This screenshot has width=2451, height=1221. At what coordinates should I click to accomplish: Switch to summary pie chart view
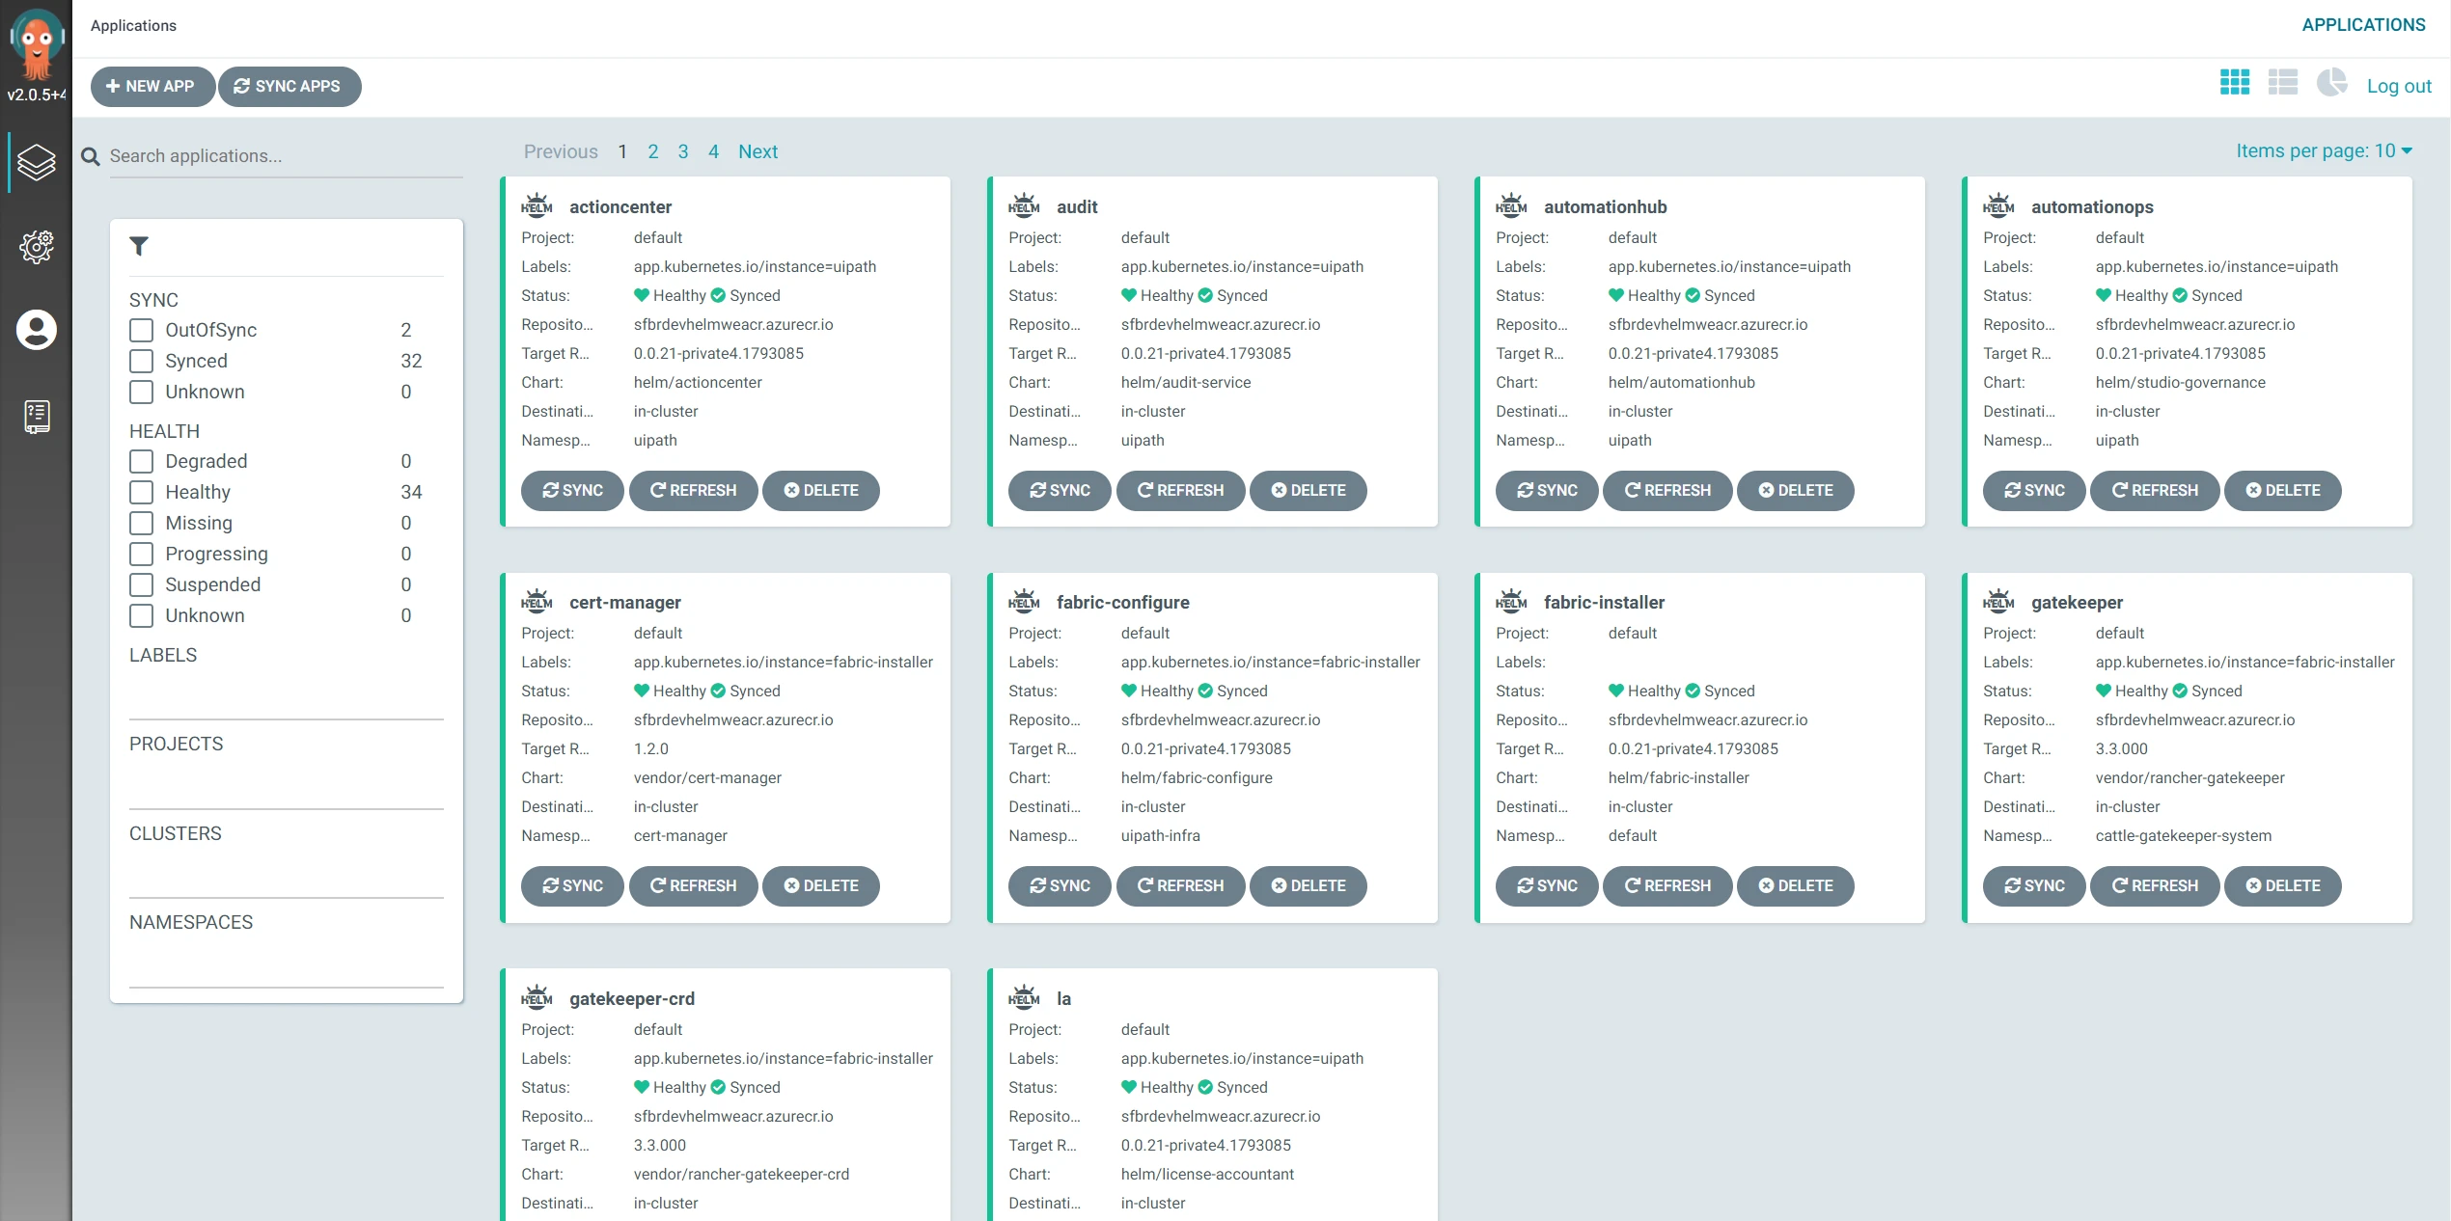click(2331, 83)
